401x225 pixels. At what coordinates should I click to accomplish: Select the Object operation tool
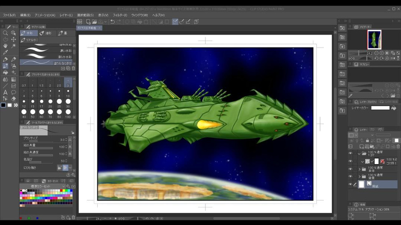point(13,33)
